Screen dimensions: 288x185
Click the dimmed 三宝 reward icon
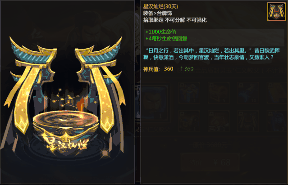[x=219, y=121]
